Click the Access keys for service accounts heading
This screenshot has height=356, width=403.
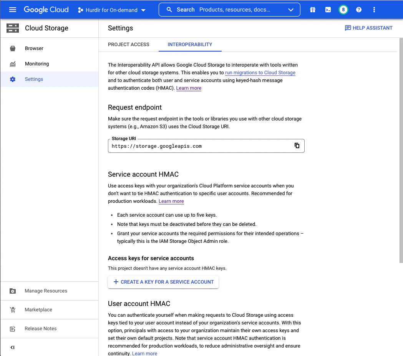click(151, 259)
